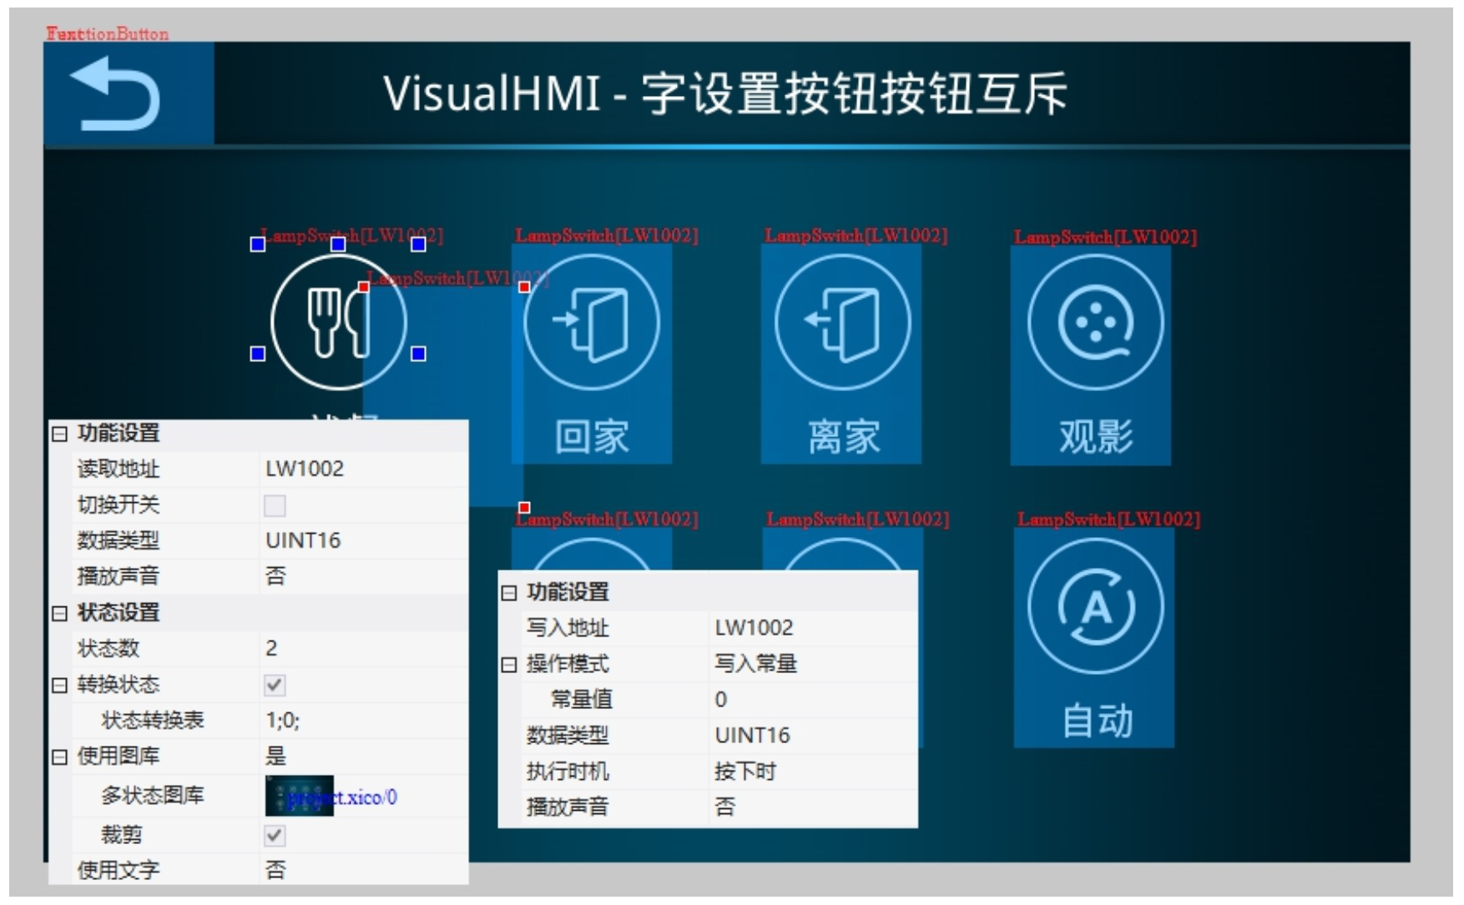The image size is (1464, 905).
Task: Collapse the 使用图库 property group
Action: coord(59,757)
